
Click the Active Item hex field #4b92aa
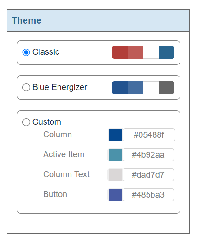coord(148,155)
